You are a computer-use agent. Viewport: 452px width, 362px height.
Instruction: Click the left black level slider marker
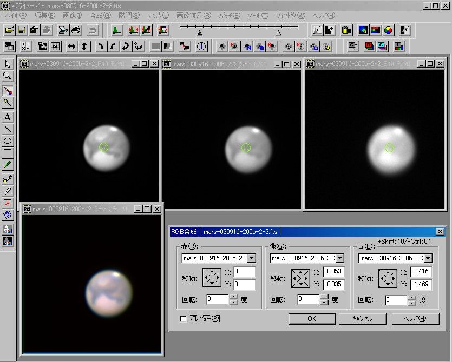[200, 33]
